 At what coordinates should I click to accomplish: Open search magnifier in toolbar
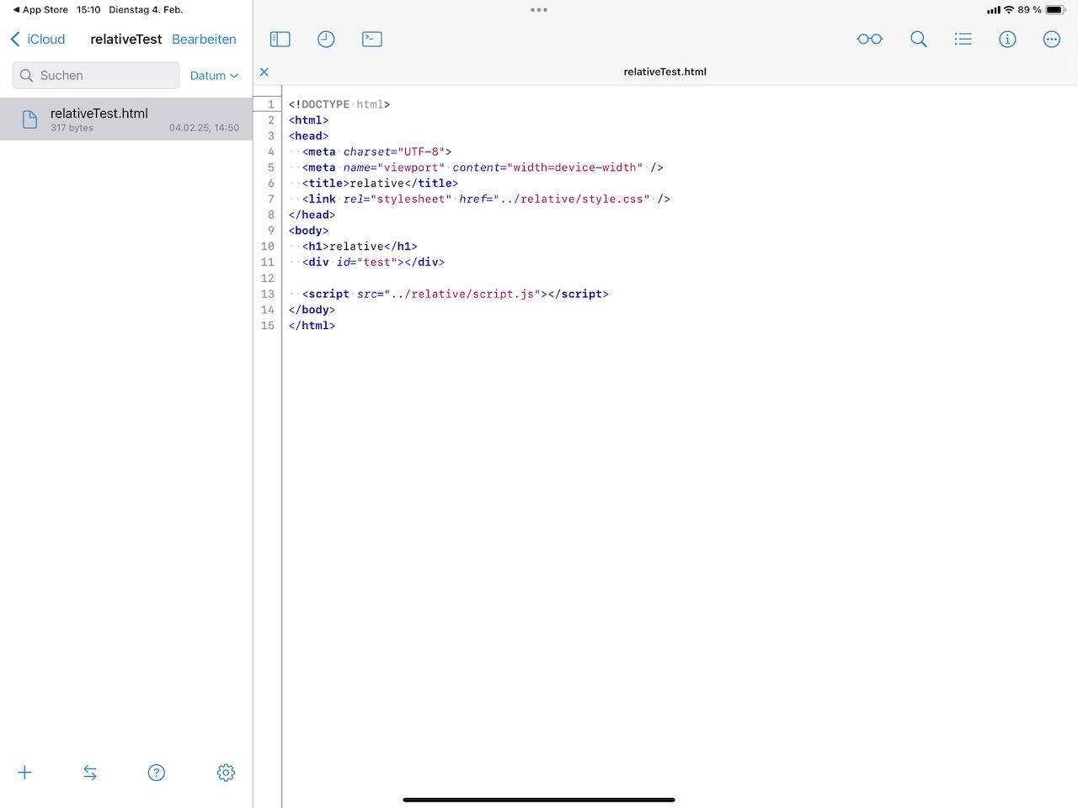click(919, 39)
